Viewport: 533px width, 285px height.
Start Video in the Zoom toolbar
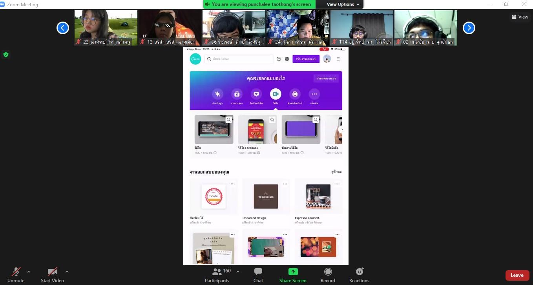(x=52, y=275)
